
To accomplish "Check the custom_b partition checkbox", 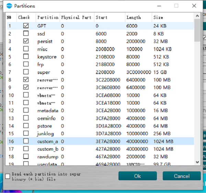I will coord(26,149).
